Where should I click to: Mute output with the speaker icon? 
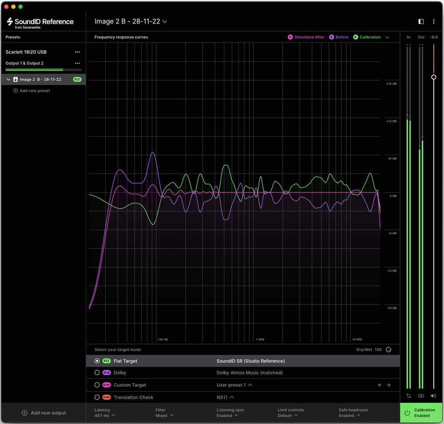433,396
